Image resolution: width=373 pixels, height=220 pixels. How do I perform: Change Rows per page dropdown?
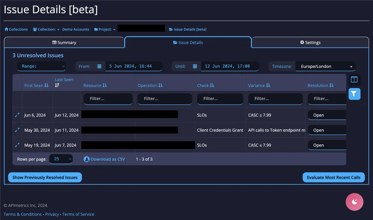click(61, 159)
